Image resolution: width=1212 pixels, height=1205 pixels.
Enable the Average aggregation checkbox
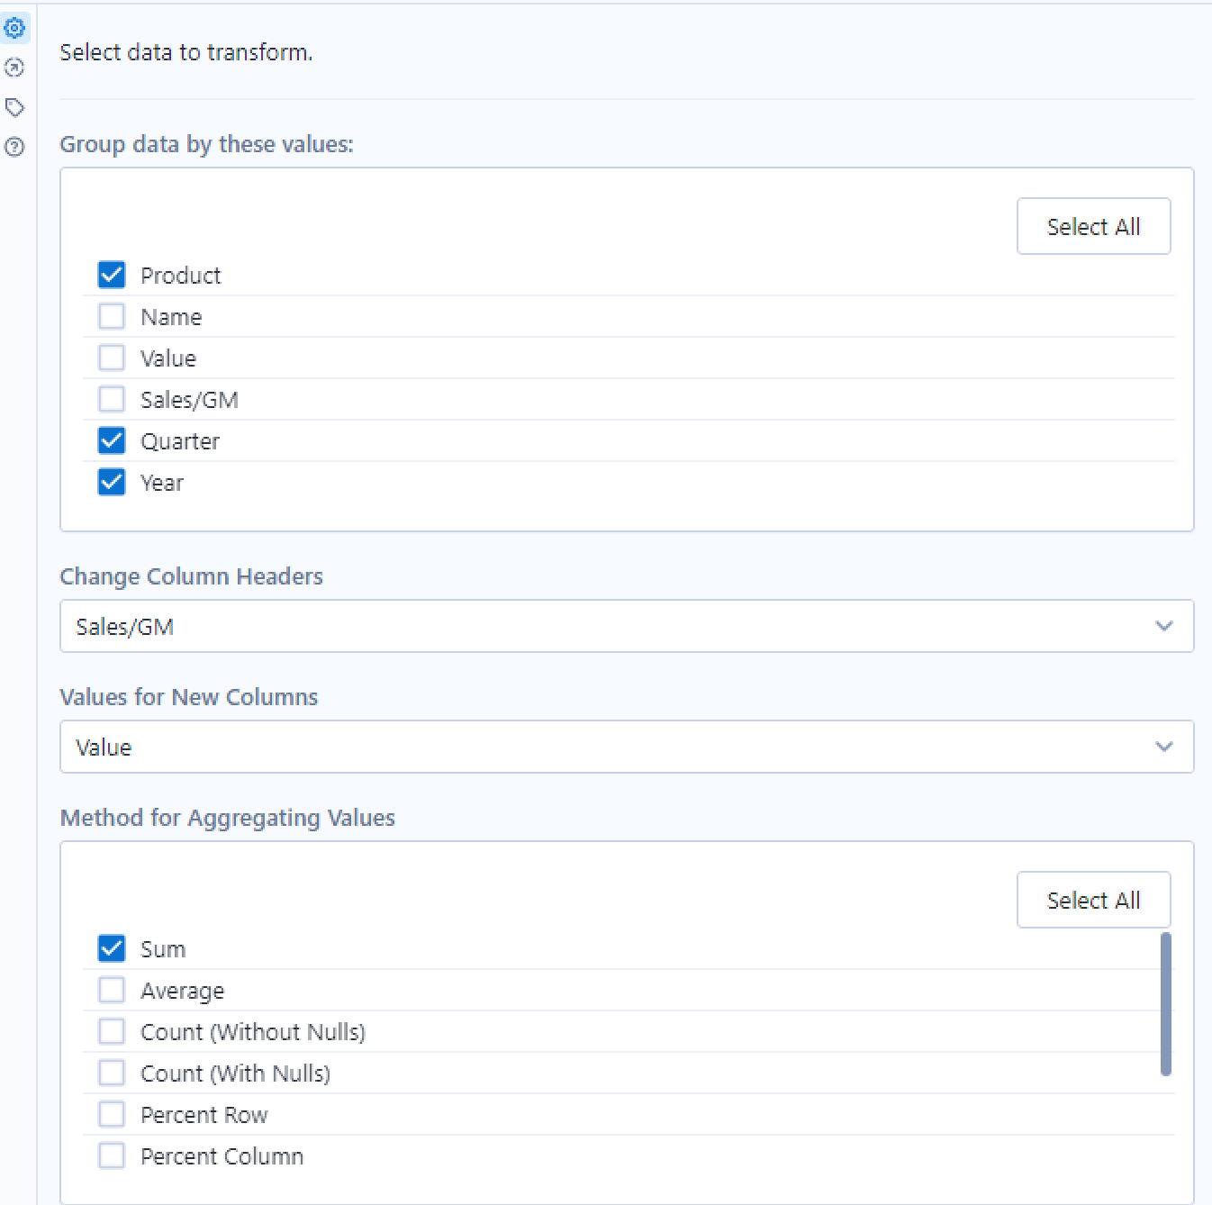click(x=112, y=990)
